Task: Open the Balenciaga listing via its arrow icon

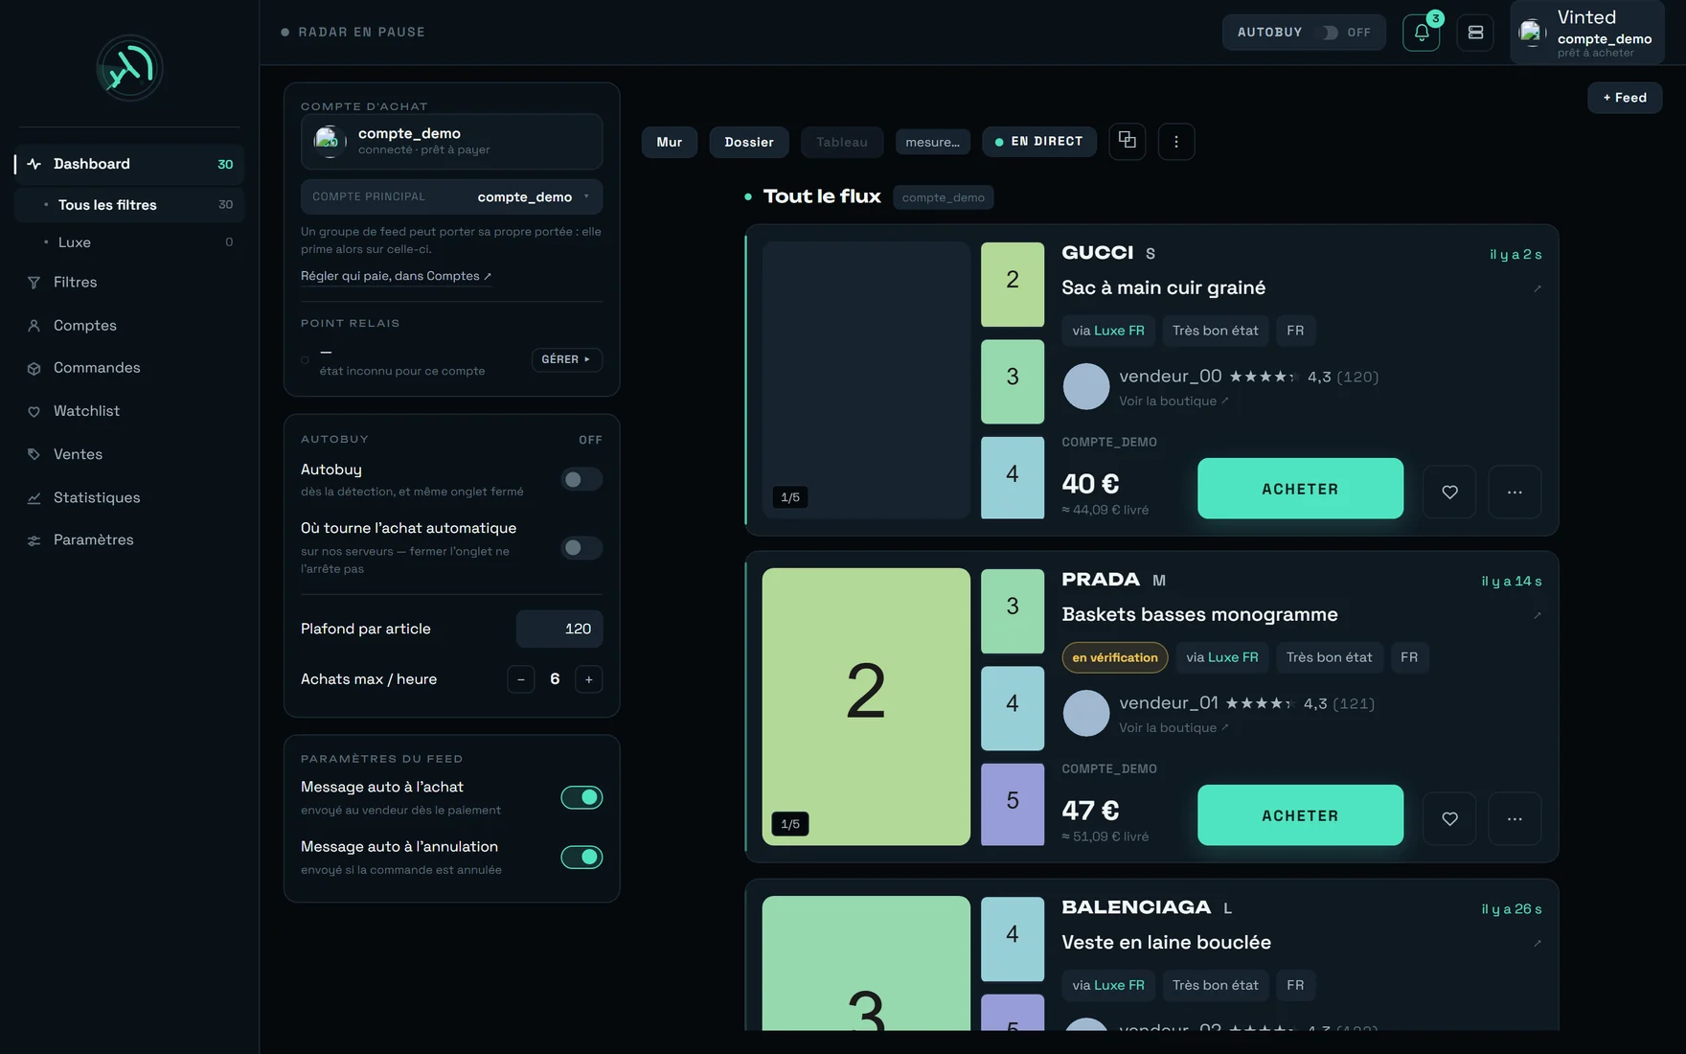Action: point(1538,943)
